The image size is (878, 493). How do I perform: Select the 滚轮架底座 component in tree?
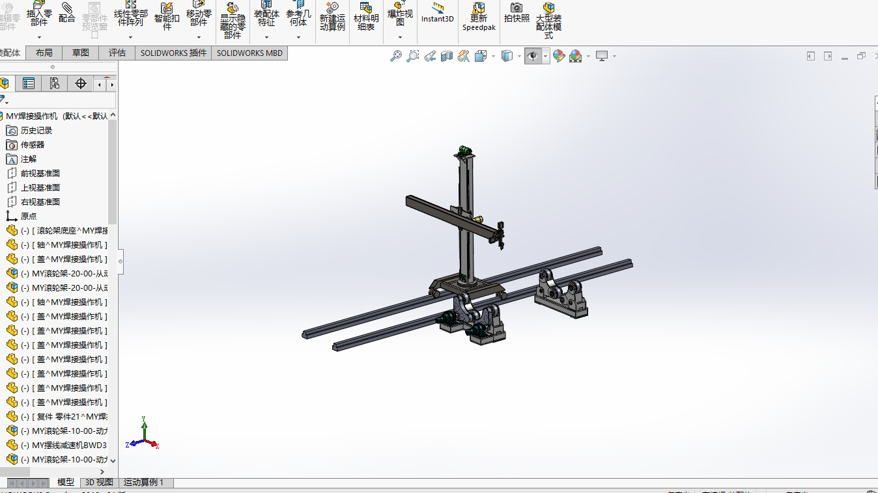coord(57,230)
